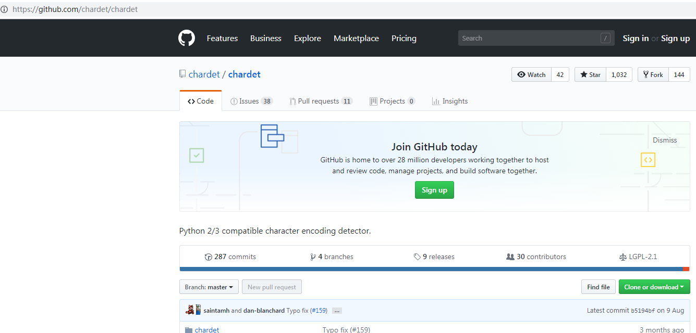Open the bold chardet repository name link

click(x=245, y=74)
